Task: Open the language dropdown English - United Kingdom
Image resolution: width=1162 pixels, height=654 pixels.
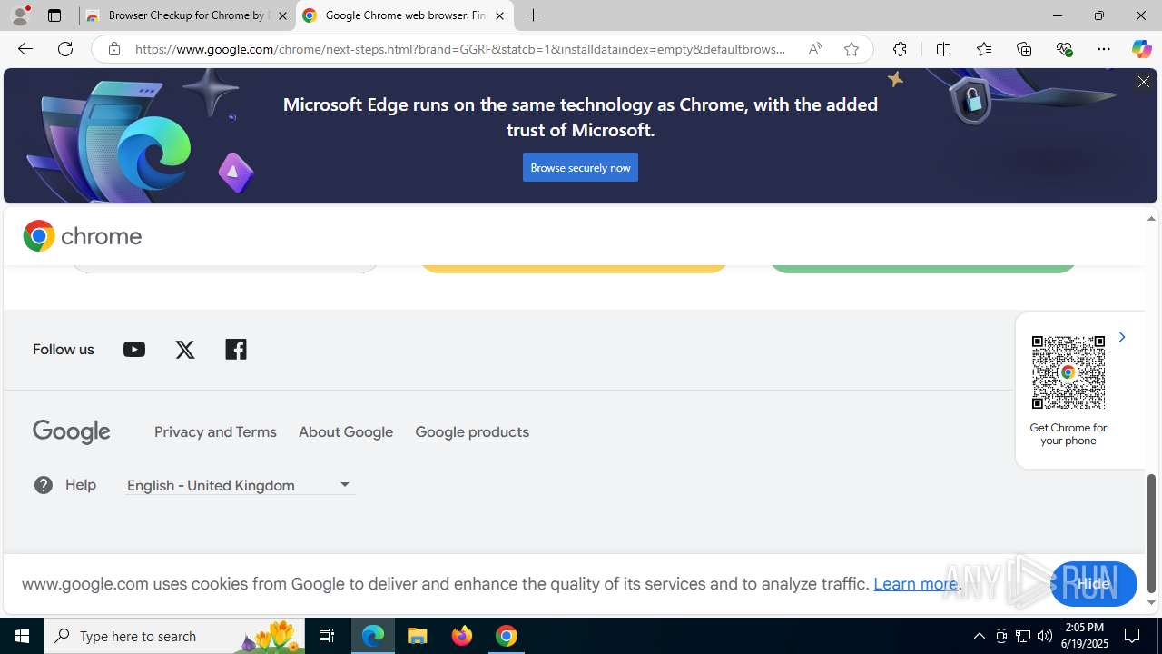Action: (241, 485)
